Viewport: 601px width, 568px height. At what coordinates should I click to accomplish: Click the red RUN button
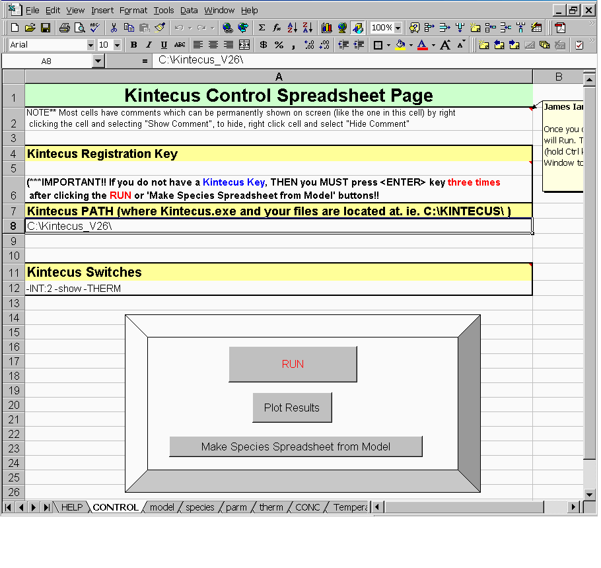(293, 364)
